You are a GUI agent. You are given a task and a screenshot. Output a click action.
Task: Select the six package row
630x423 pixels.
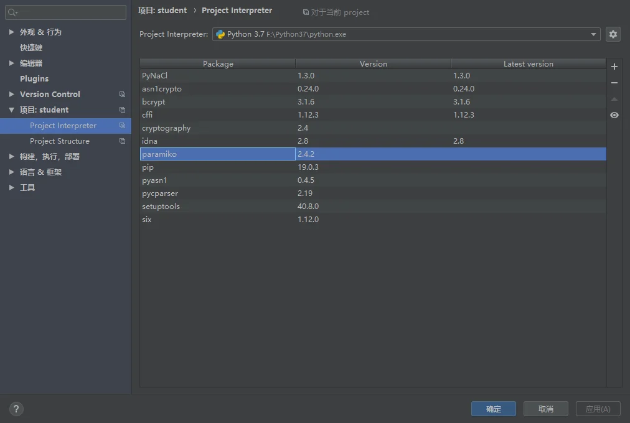(x=373, y=219)
